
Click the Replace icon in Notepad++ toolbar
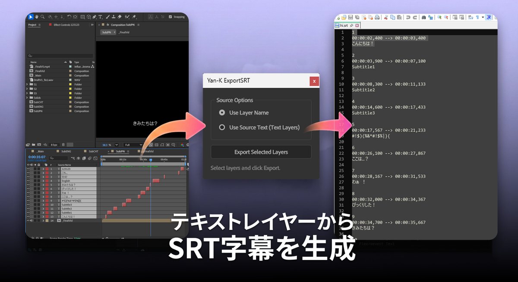coord(430,17)
